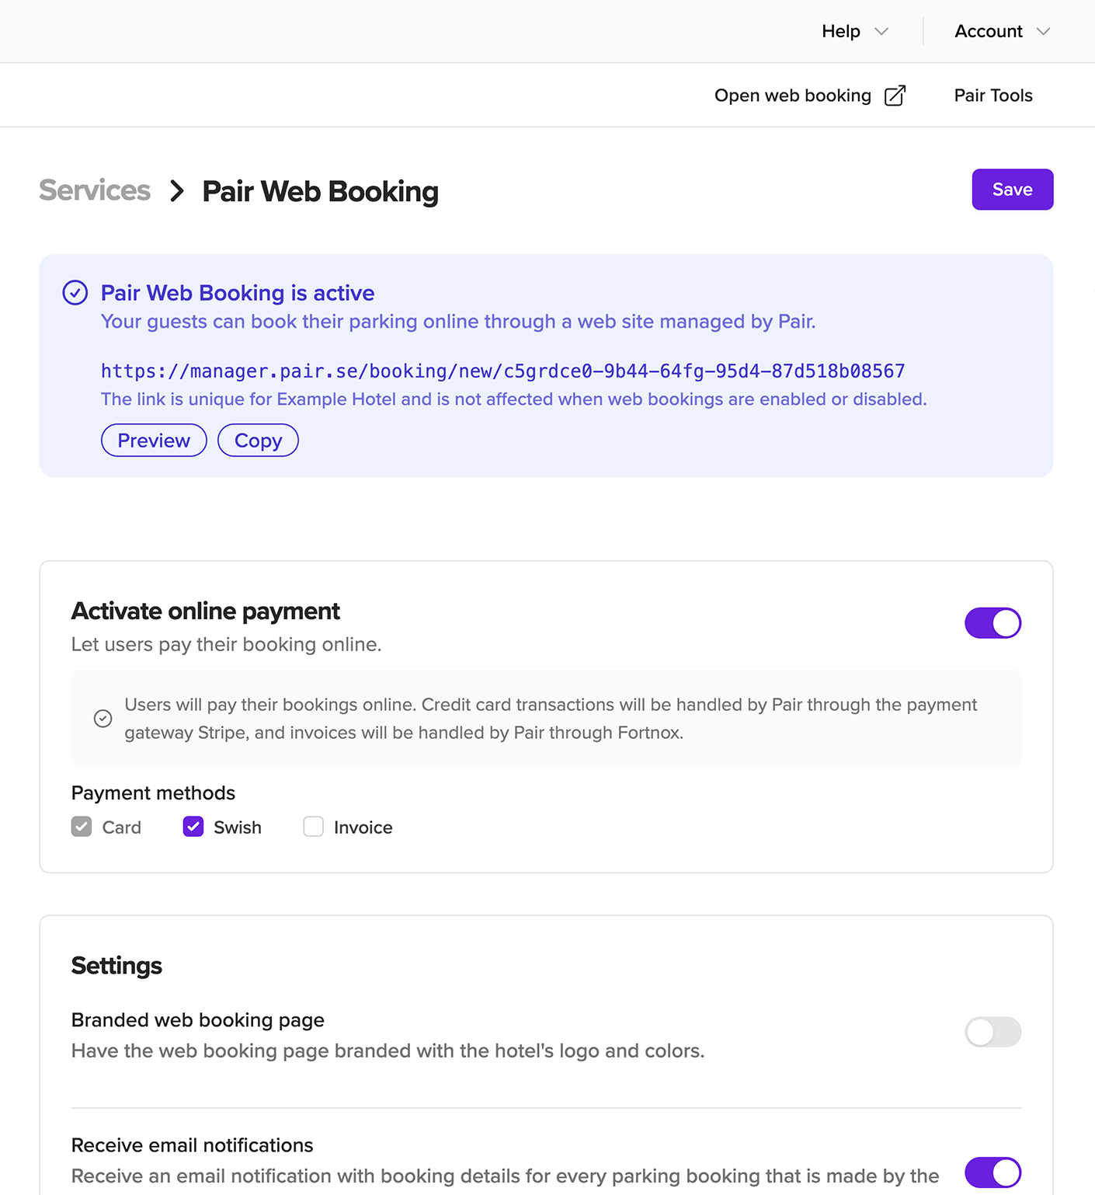Click the external link icon beside Open web booking
Viewport: 1095px width, 1195px height.
(895, 96)
